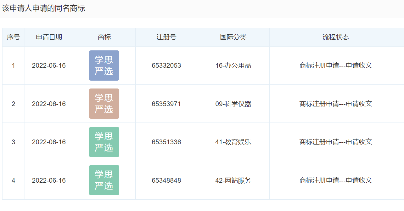The image size is (404, 211).
Task: Select the 注册号 column header
Action: click(x=166, y=37)
